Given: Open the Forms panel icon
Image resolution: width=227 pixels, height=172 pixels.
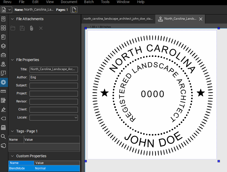Looking at the screenshot, I should click(x=3, y=100).
